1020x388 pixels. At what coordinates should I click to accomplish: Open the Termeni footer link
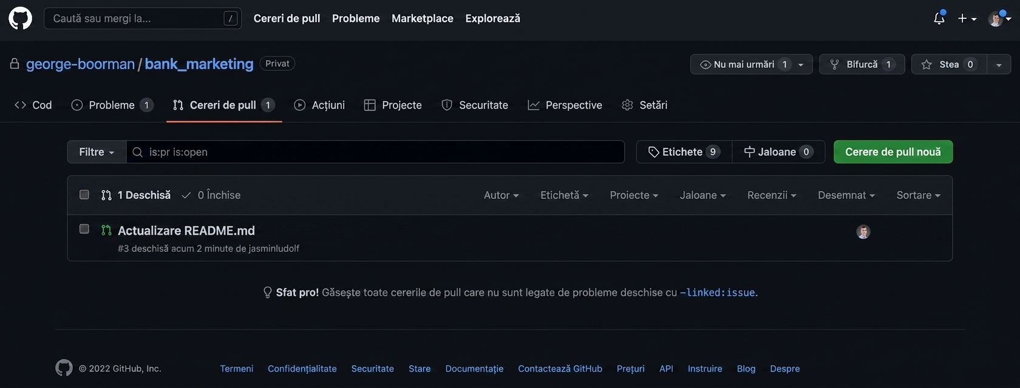[237, 369]
